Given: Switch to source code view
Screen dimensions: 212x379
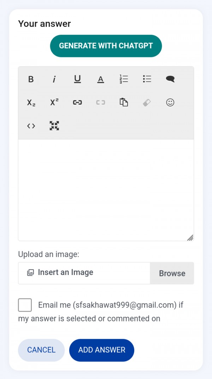Looking at the screenshot, I should (31, 126).
